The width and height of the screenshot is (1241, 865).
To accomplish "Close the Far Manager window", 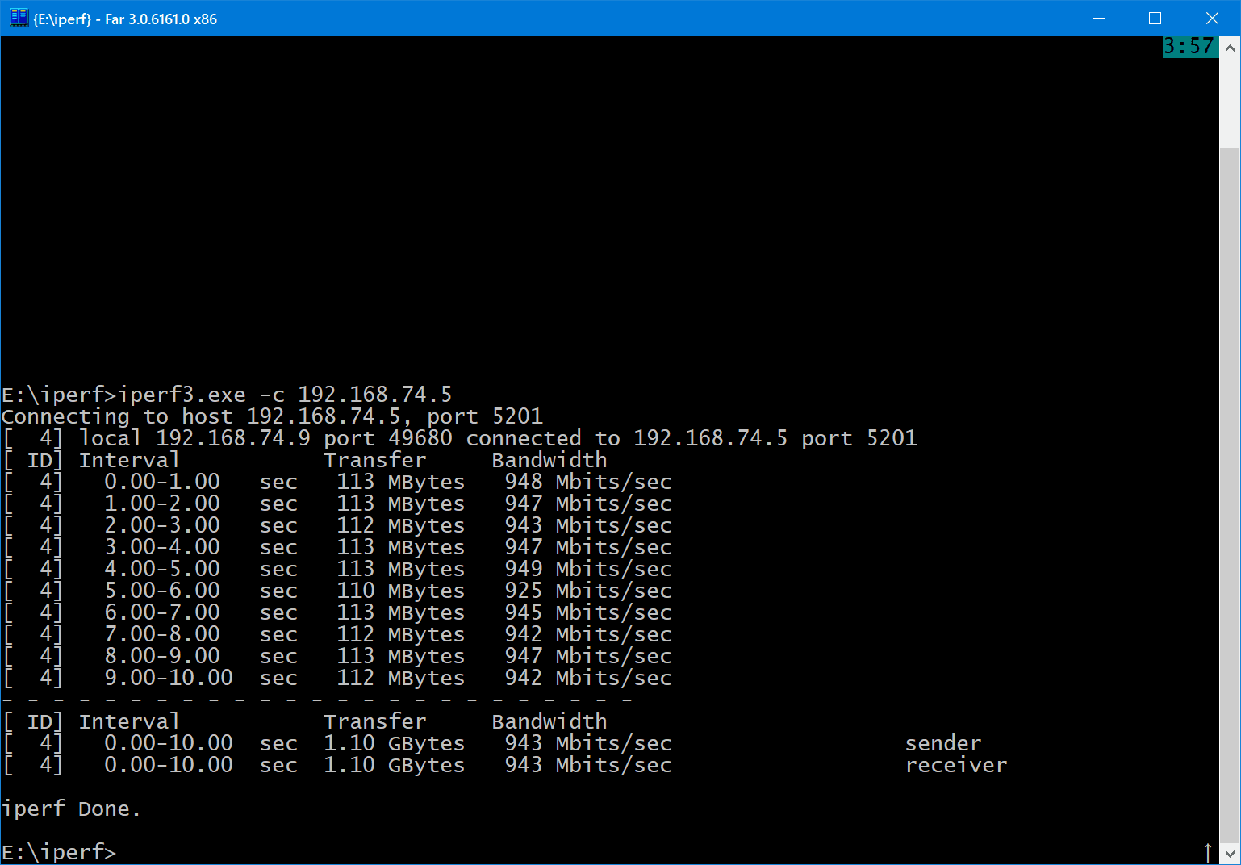I will click(1212, 18).
